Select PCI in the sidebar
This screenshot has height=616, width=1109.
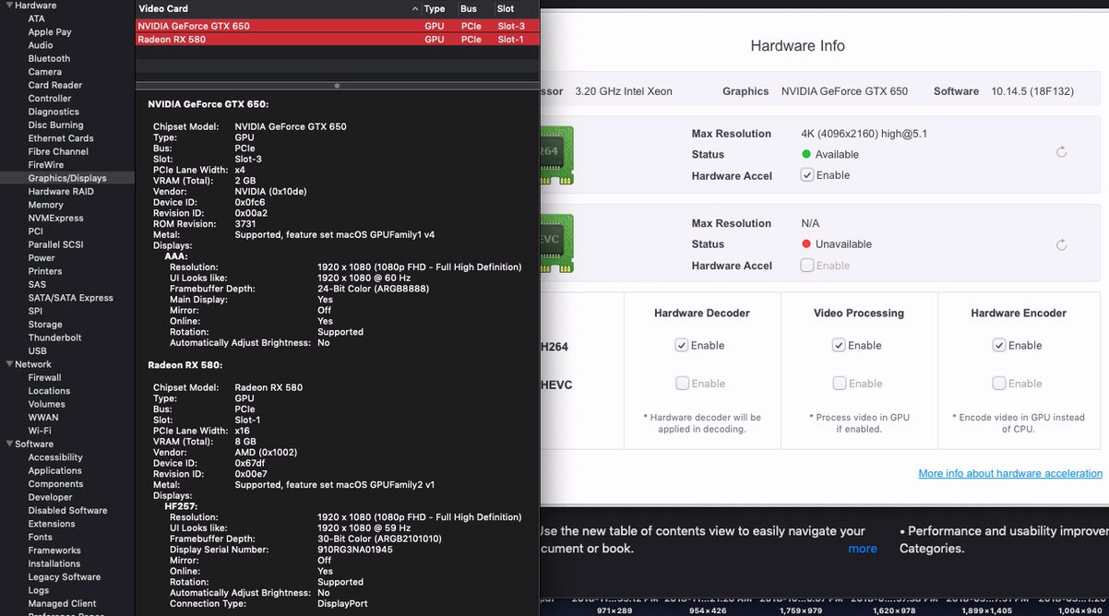pos(36,231)
